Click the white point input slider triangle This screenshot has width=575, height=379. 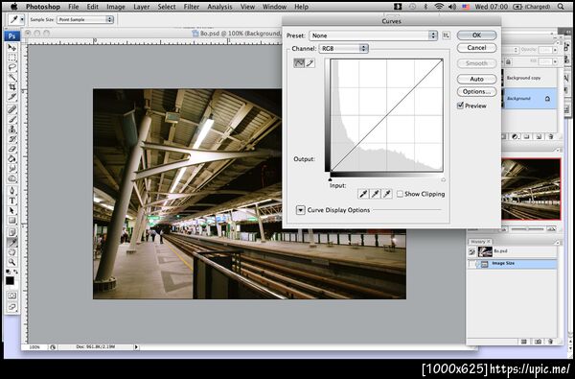click(443, 179)
